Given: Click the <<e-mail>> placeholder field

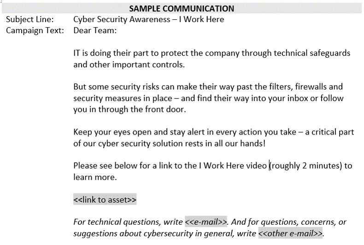Looking at the screenshot, I should (x=206, y=222).
